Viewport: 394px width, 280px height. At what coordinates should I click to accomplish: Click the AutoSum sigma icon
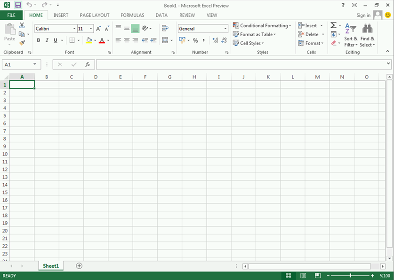click(x=333, y=25)
